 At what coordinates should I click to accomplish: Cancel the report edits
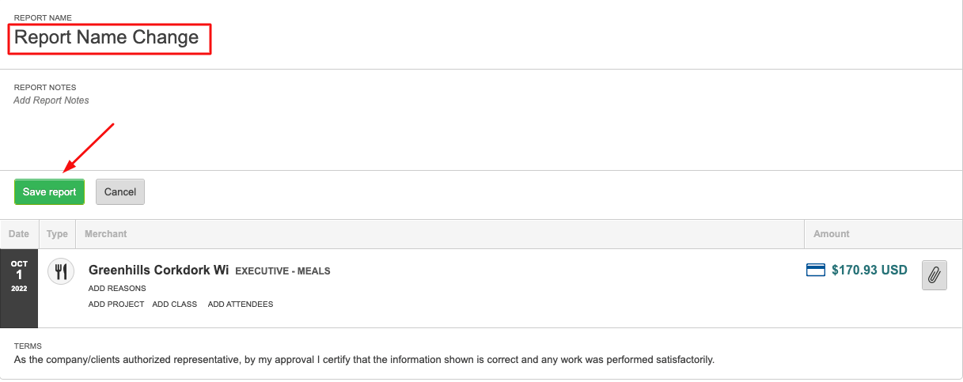point(120,192)
